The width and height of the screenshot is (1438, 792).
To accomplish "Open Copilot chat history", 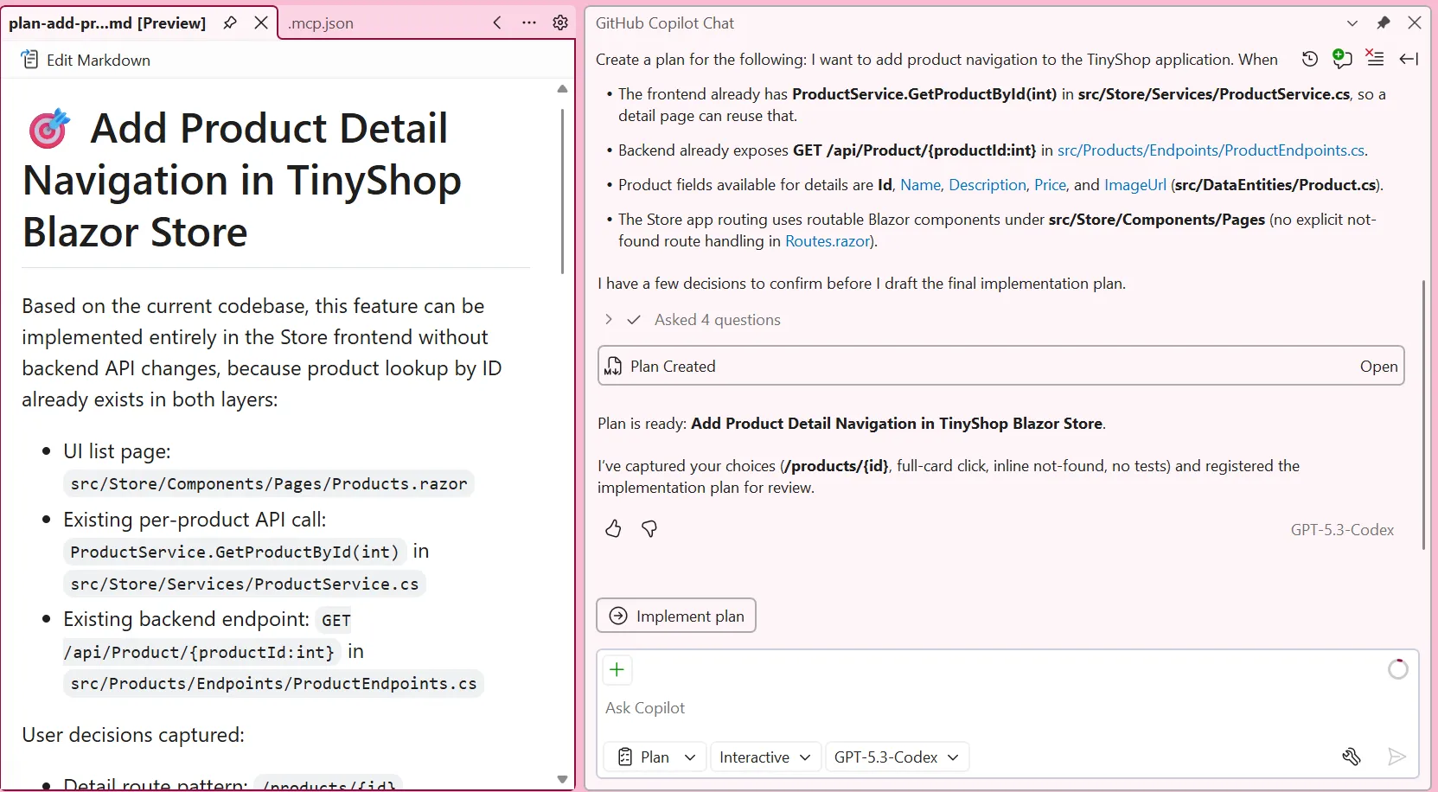I will (x=1310, y=59).
